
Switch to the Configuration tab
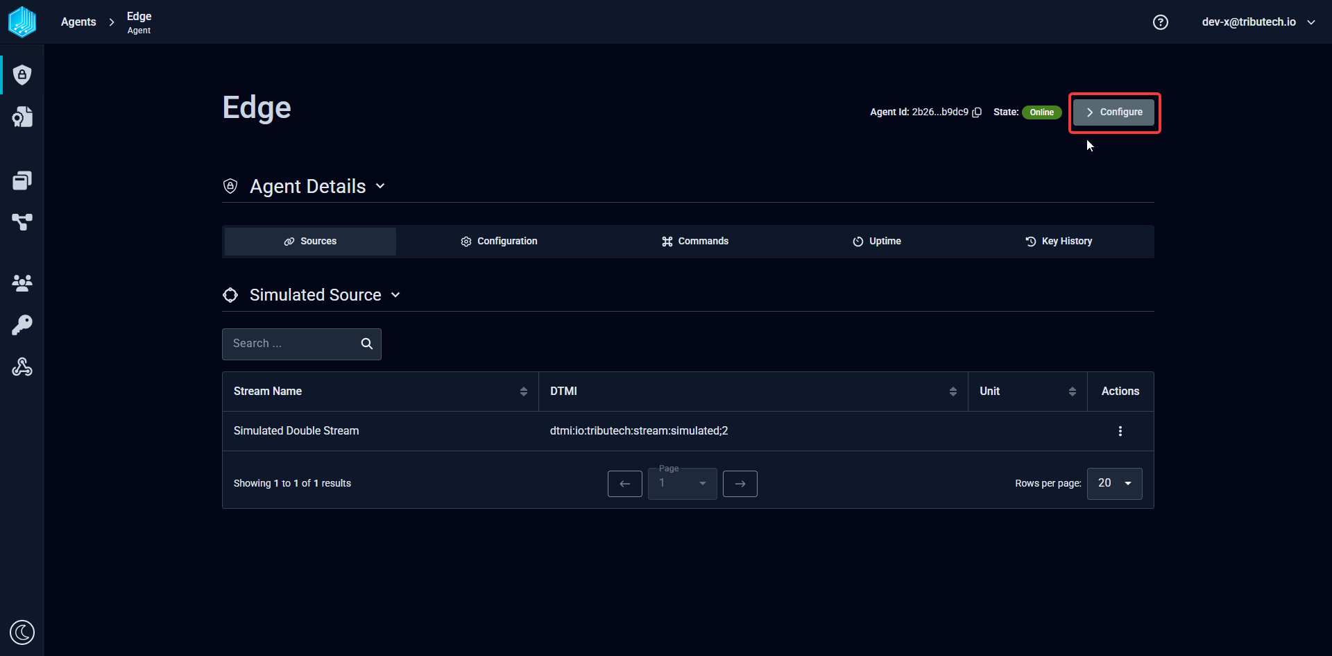(499, 242)
